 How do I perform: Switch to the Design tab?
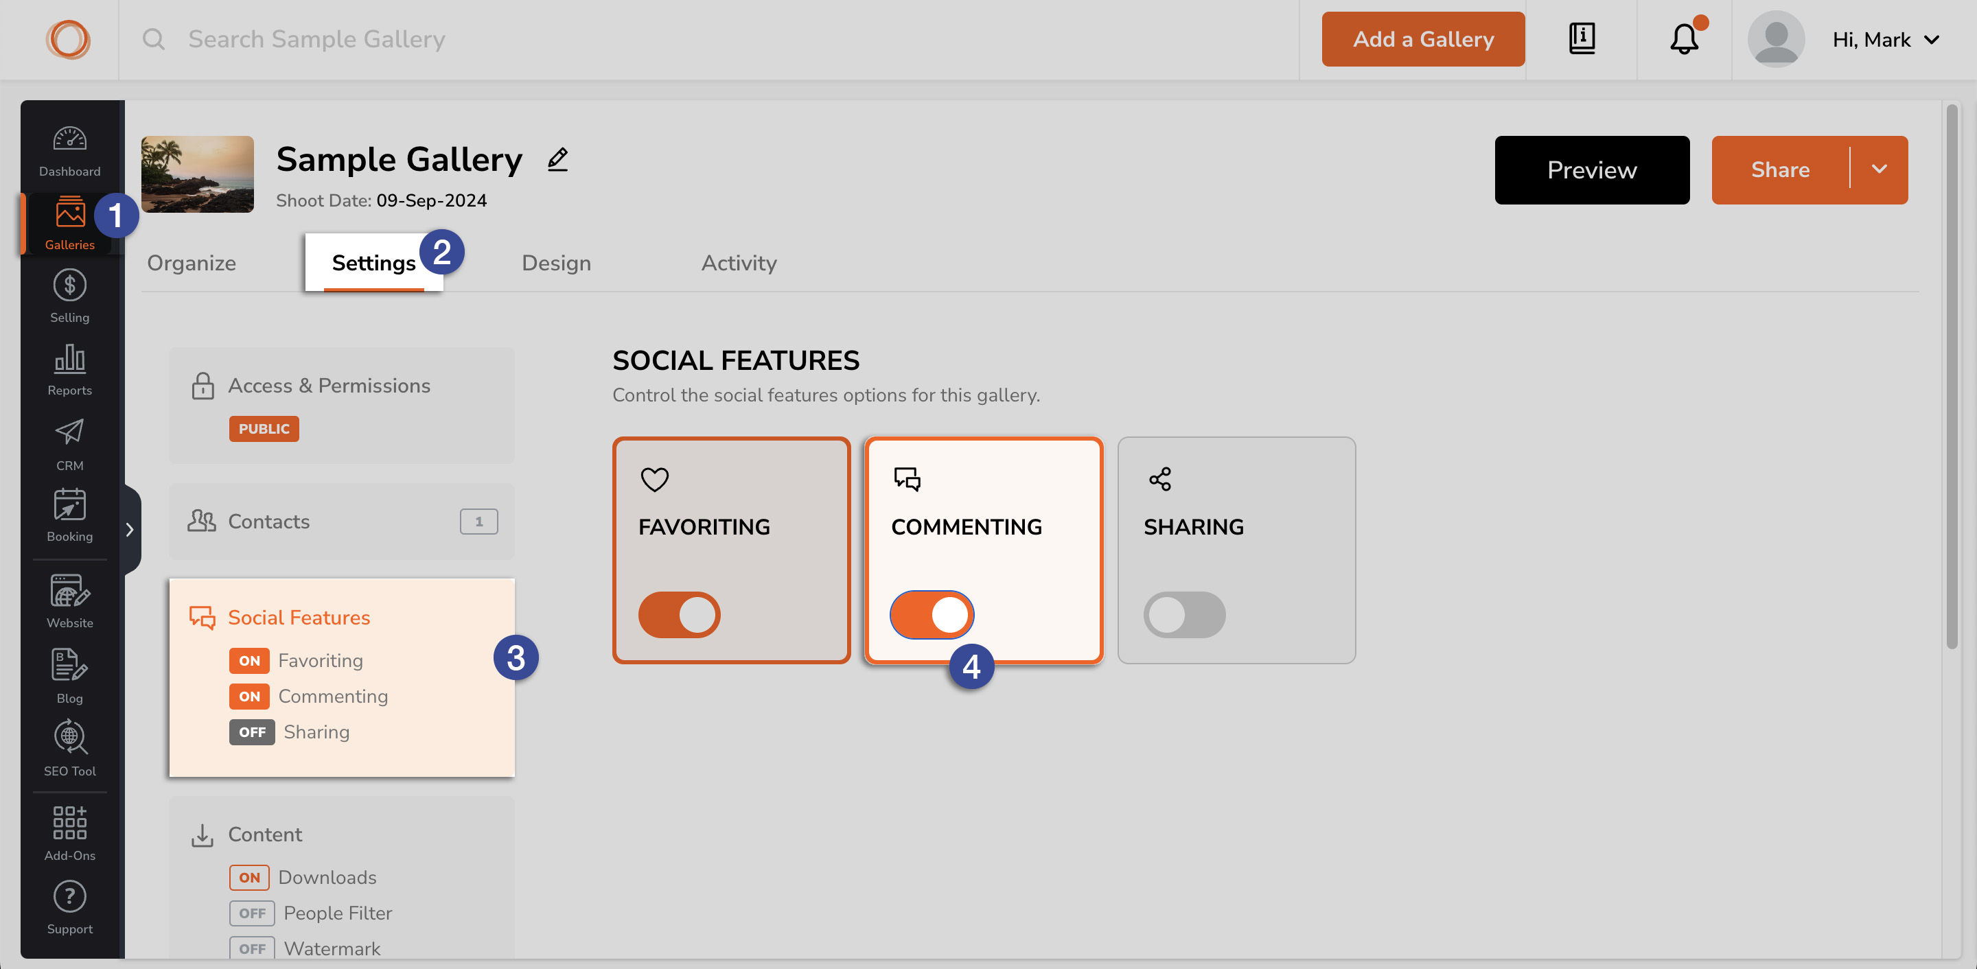[557, 263]
